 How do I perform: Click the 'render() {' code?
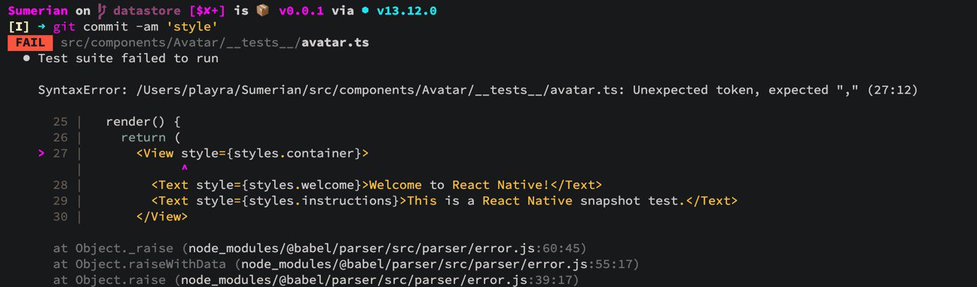[x=143, y=122]
